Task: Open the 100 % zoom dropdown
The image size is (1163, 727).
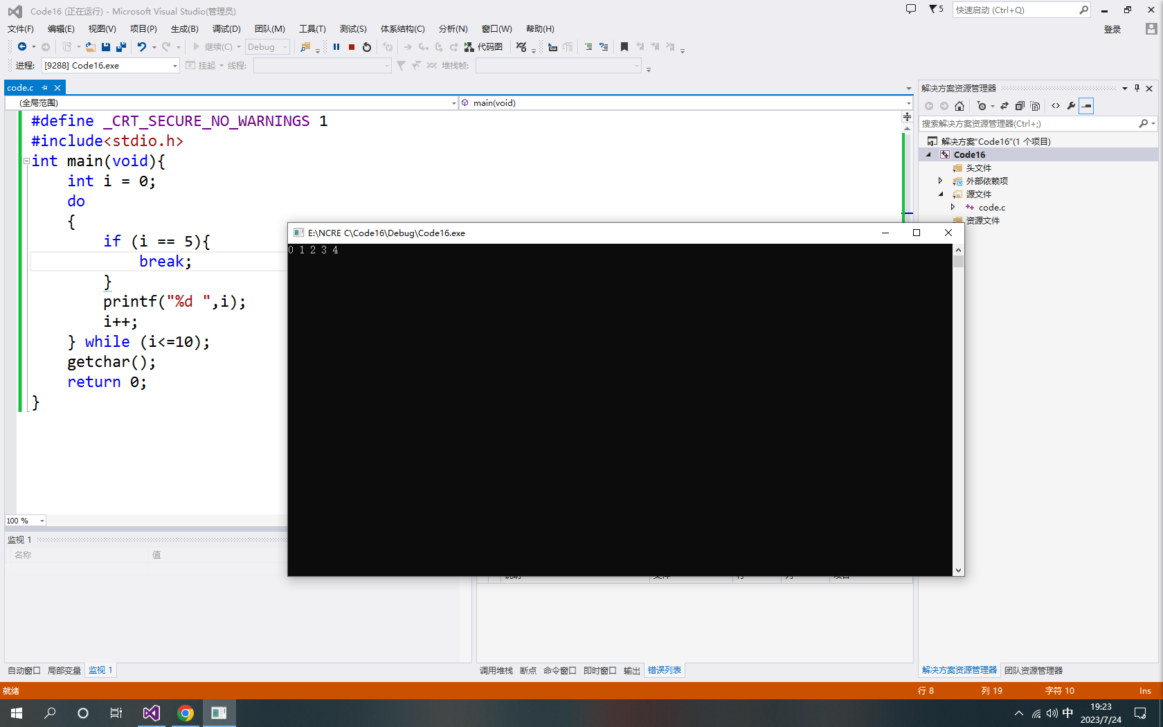Action: tap(26, 521)
